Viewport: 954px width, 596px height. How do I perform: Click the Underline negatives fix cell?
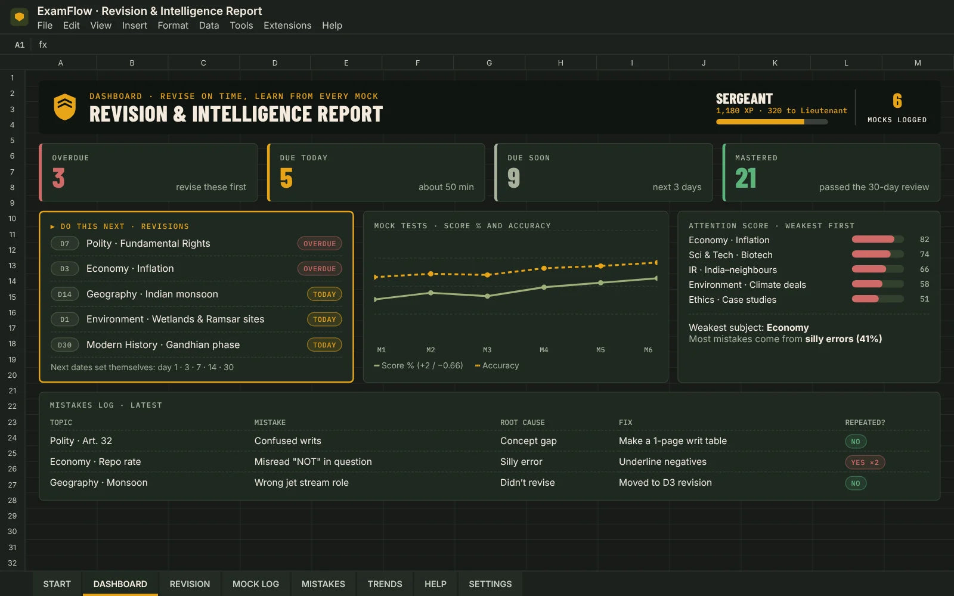662,462
